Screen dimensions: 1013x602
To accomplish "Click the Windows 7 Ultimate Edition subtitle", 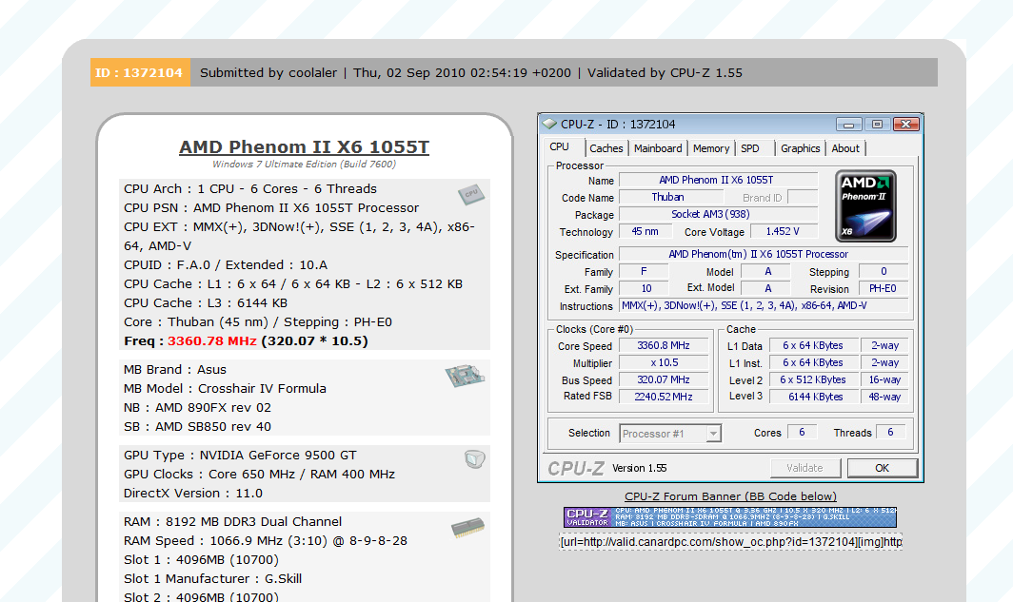I will click(305, 164).
